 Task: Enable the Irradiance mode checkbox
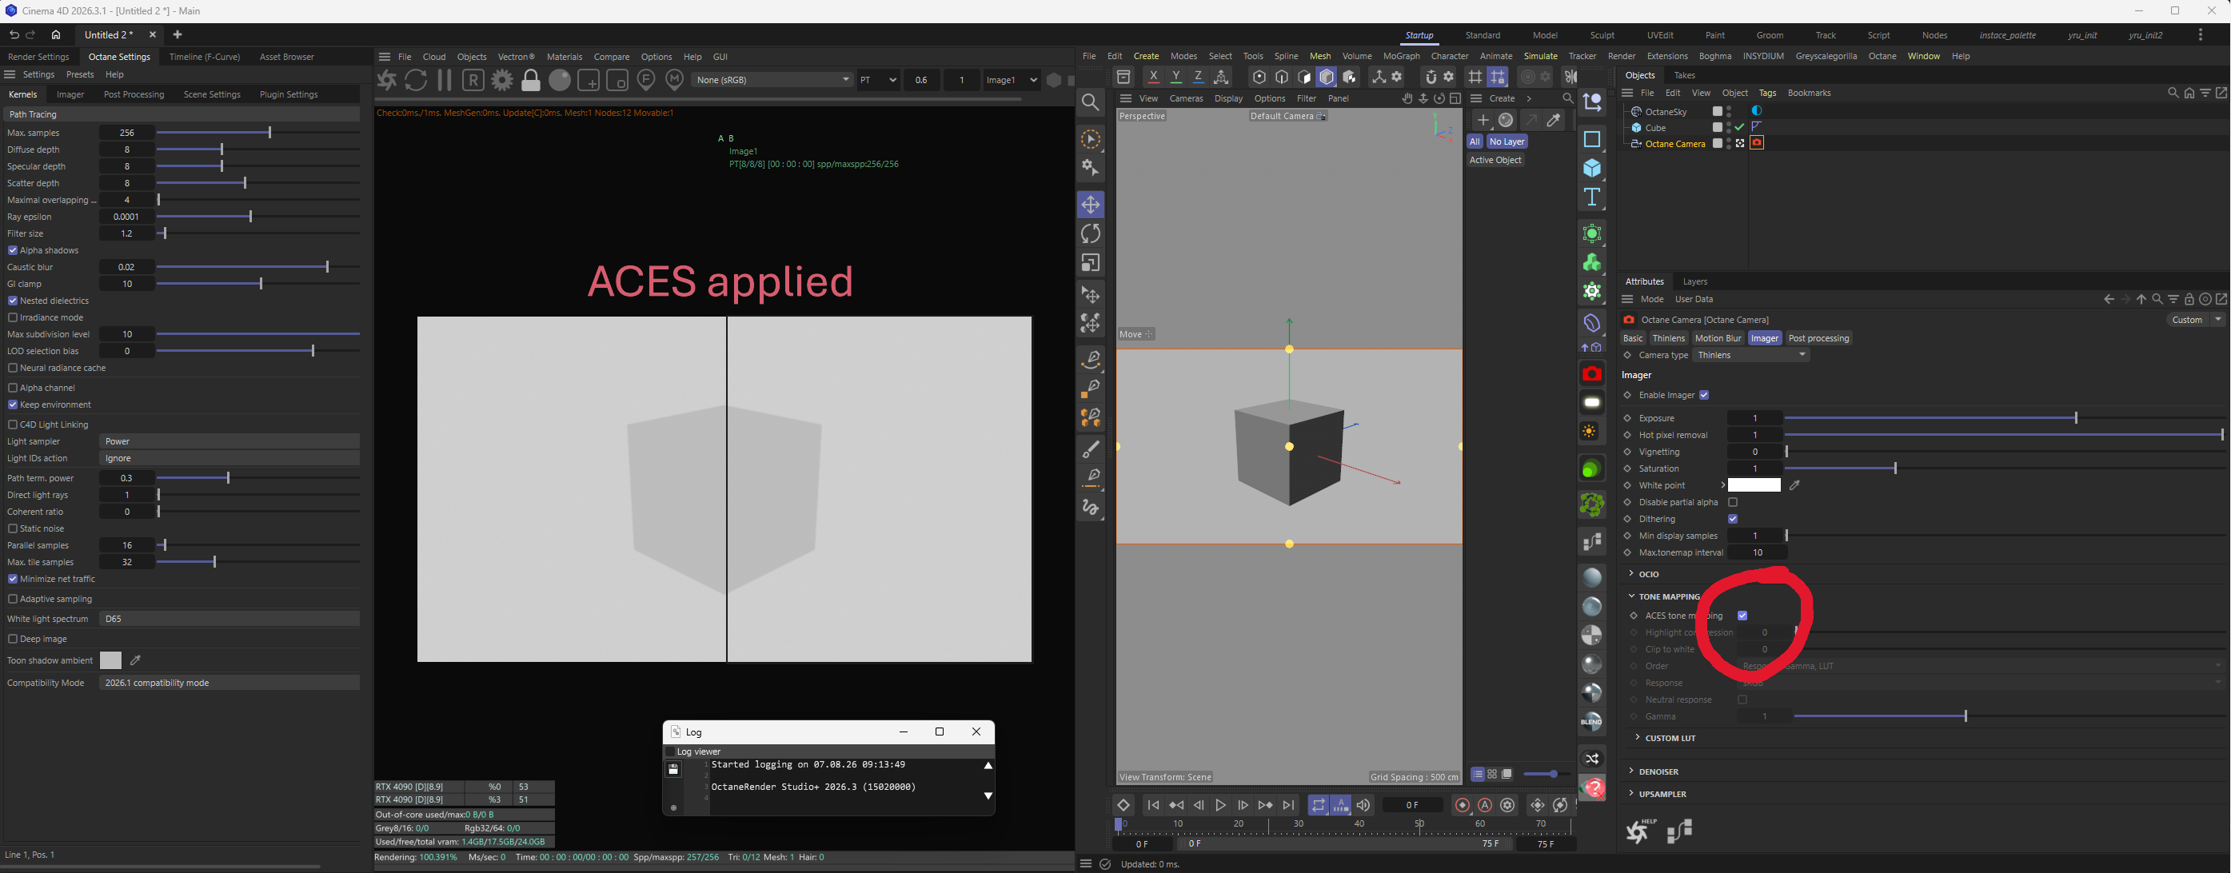pos(13,318)
